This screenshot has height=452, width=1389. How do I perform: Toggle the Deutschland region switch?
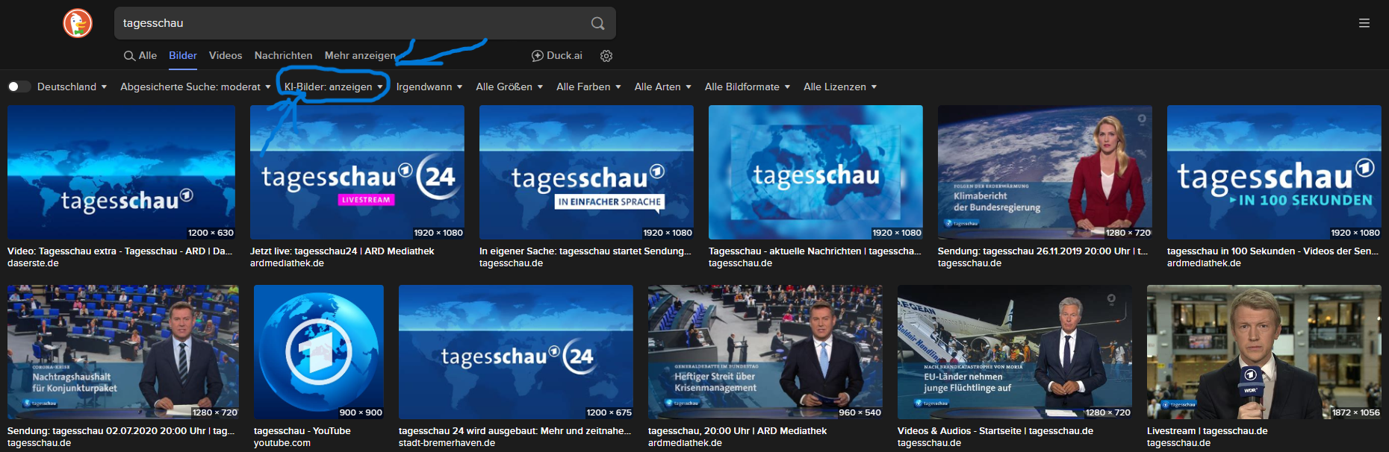coord(19,87)
